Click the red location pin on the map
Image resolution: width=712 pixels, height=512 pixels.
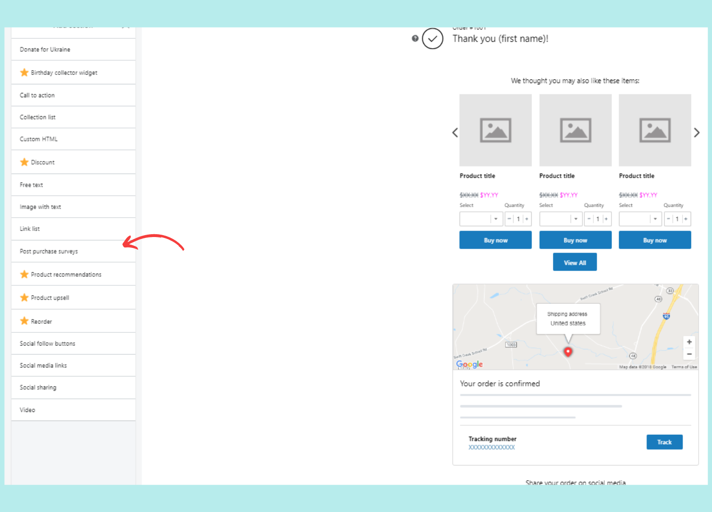click(x=568, y=352)
